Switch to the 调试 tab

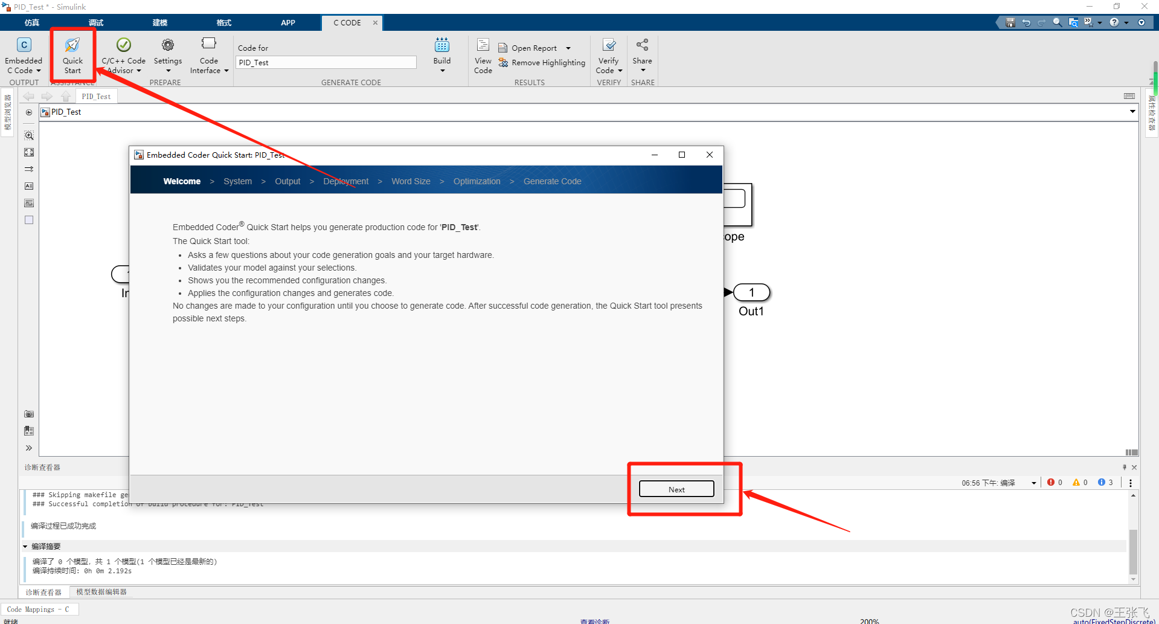(96, 22)
